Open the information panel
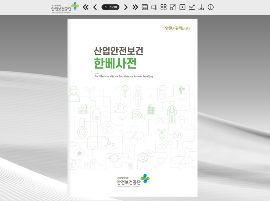Screen dimensions: 270x201 [210, 7]
